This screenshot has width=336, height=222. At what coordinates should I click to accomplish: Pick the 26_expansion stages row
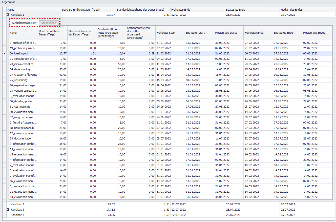pyautogui.click(x=23, y=85)
